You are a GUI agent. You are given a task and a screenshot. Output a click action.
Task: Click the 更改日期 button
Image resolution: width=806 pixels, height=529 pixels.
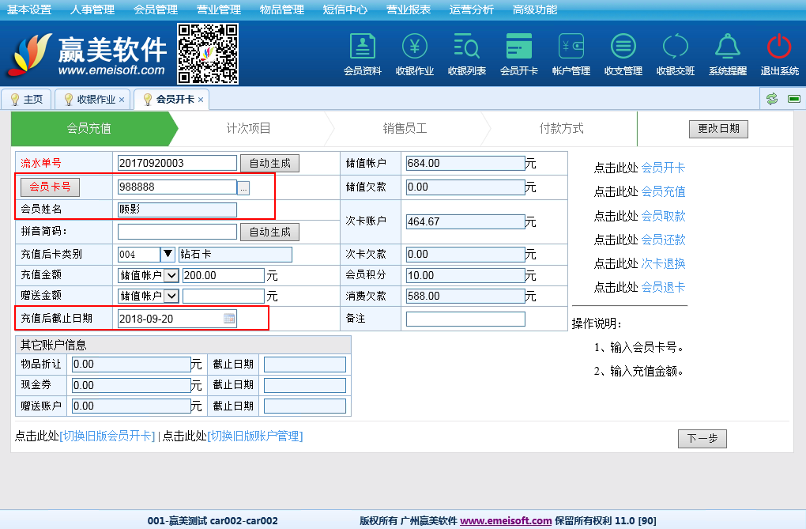tap(718, 129)
